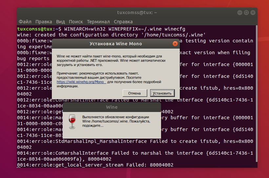
Task: Open the Поиск menu
Action: click(x=76, y=22)
